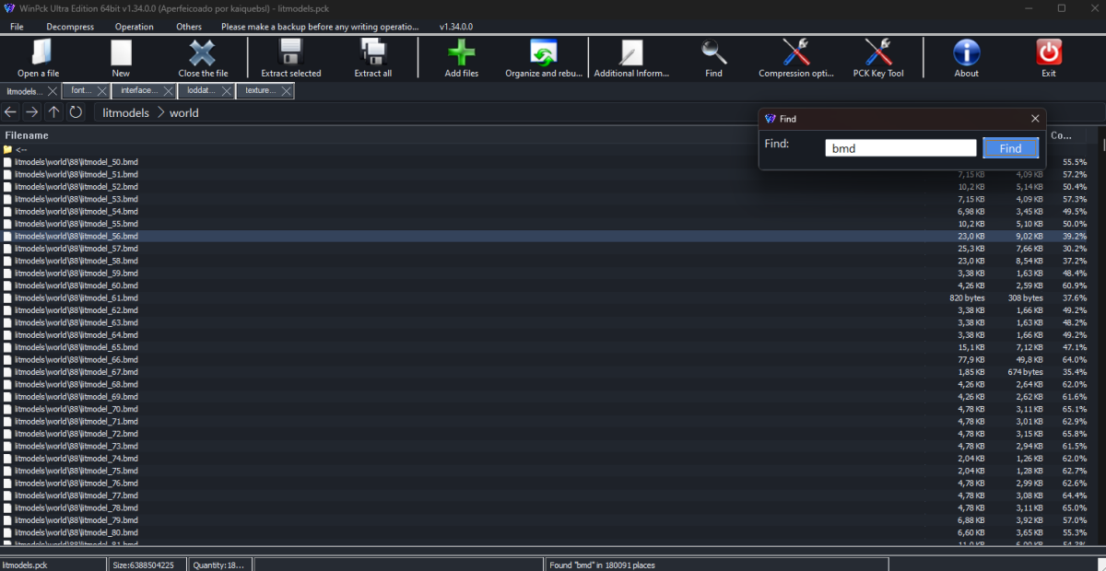1106x571 pixels.
Task: Refresh the current folder listing
Action: pyautogui.click(x=76, y=112)
